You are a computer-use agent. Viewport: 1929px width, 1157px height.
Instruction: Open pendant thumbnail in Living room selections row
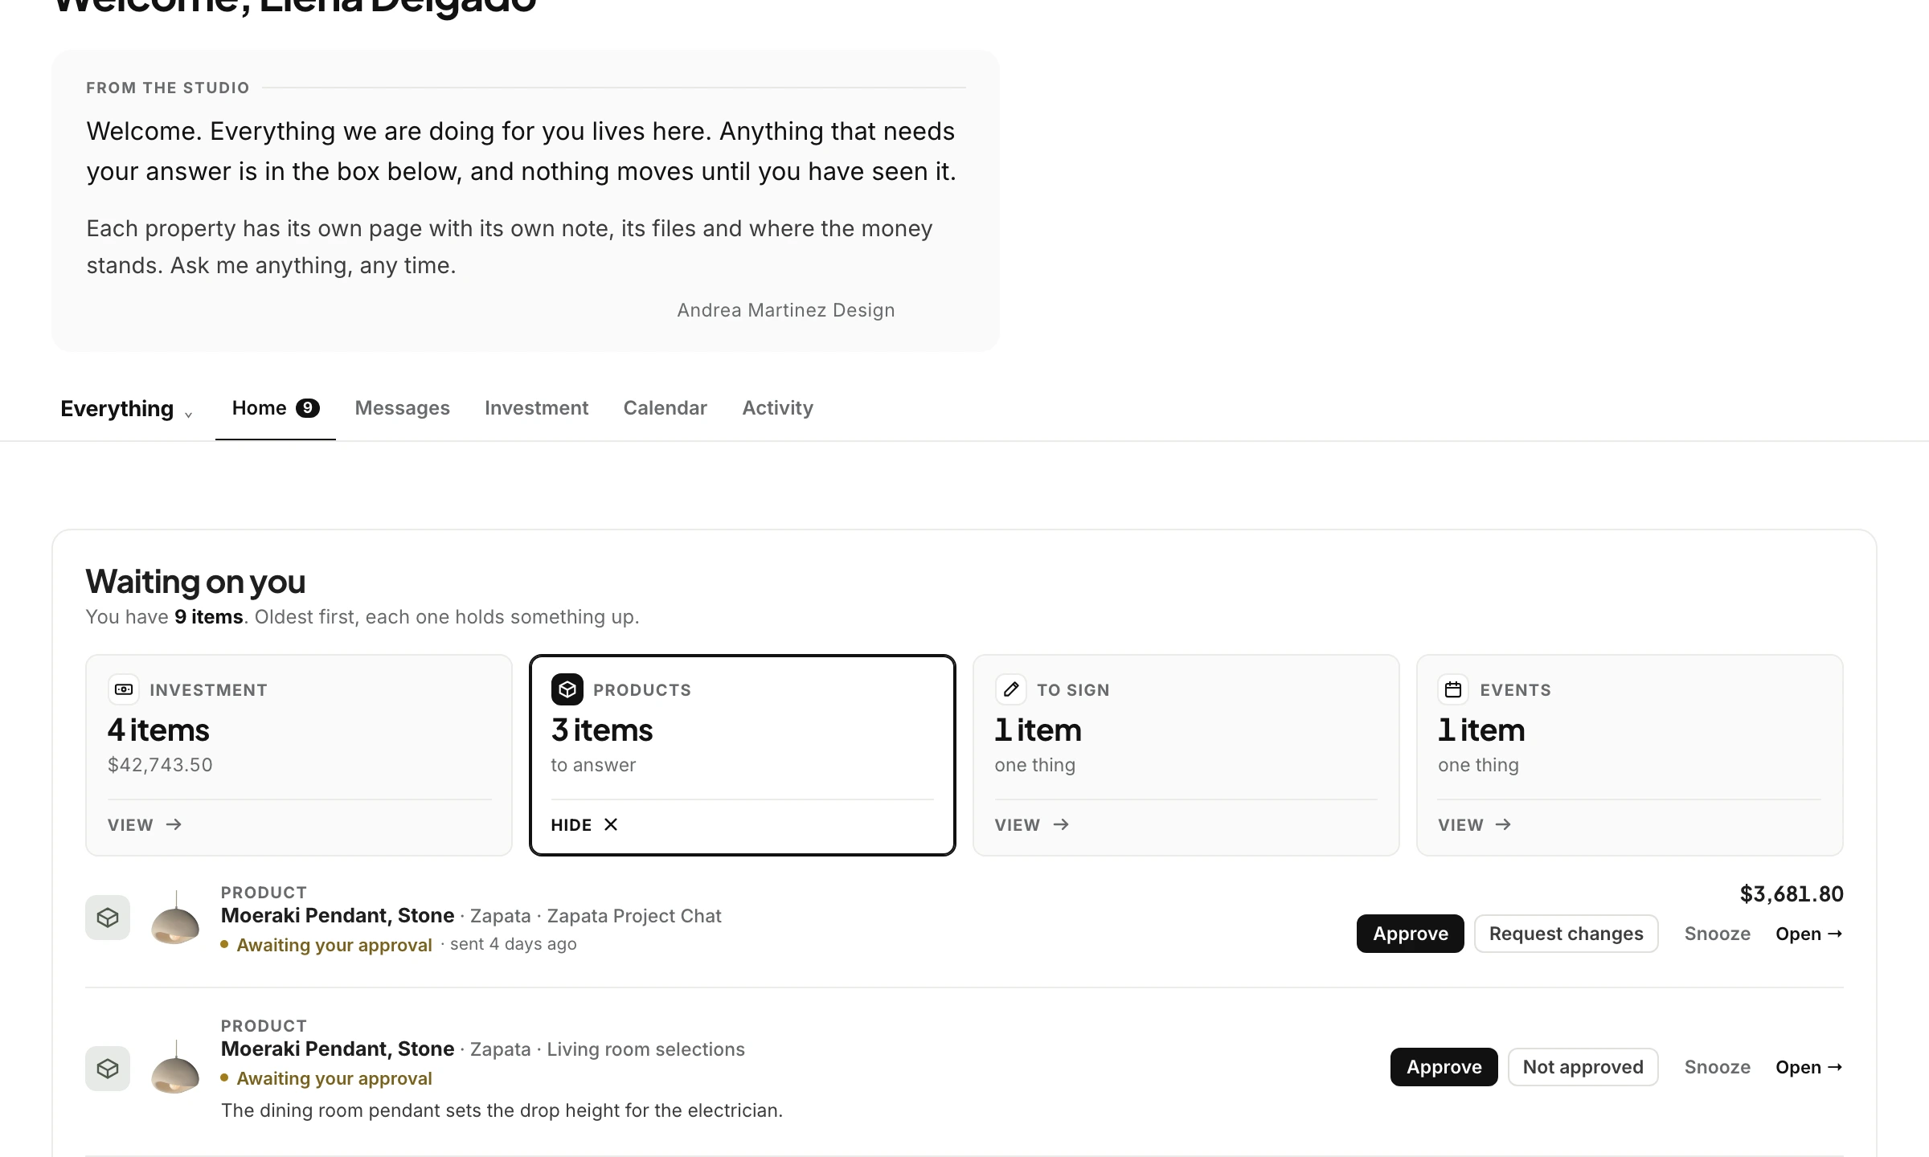click(175, 1067)
